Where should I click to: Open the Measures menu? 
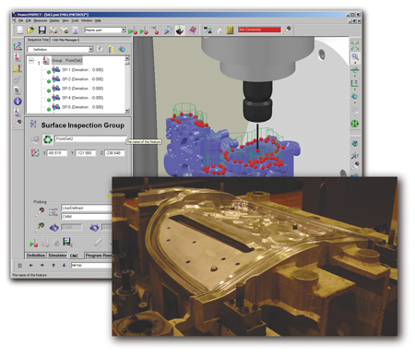41,20
